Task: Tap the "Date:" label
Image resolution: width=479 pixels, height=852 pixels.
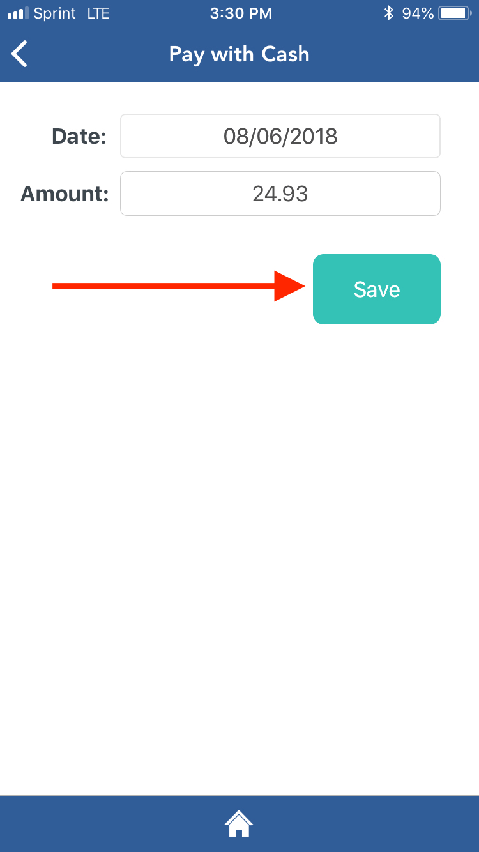Action: point(79,136)
